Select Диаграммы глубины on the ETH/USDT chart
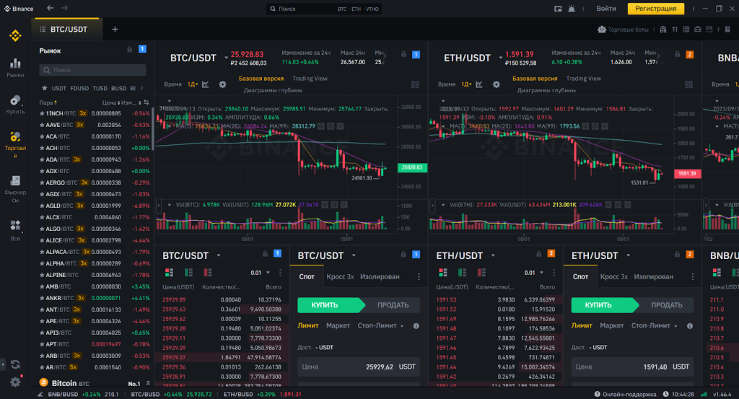 (x=546, y=90)
